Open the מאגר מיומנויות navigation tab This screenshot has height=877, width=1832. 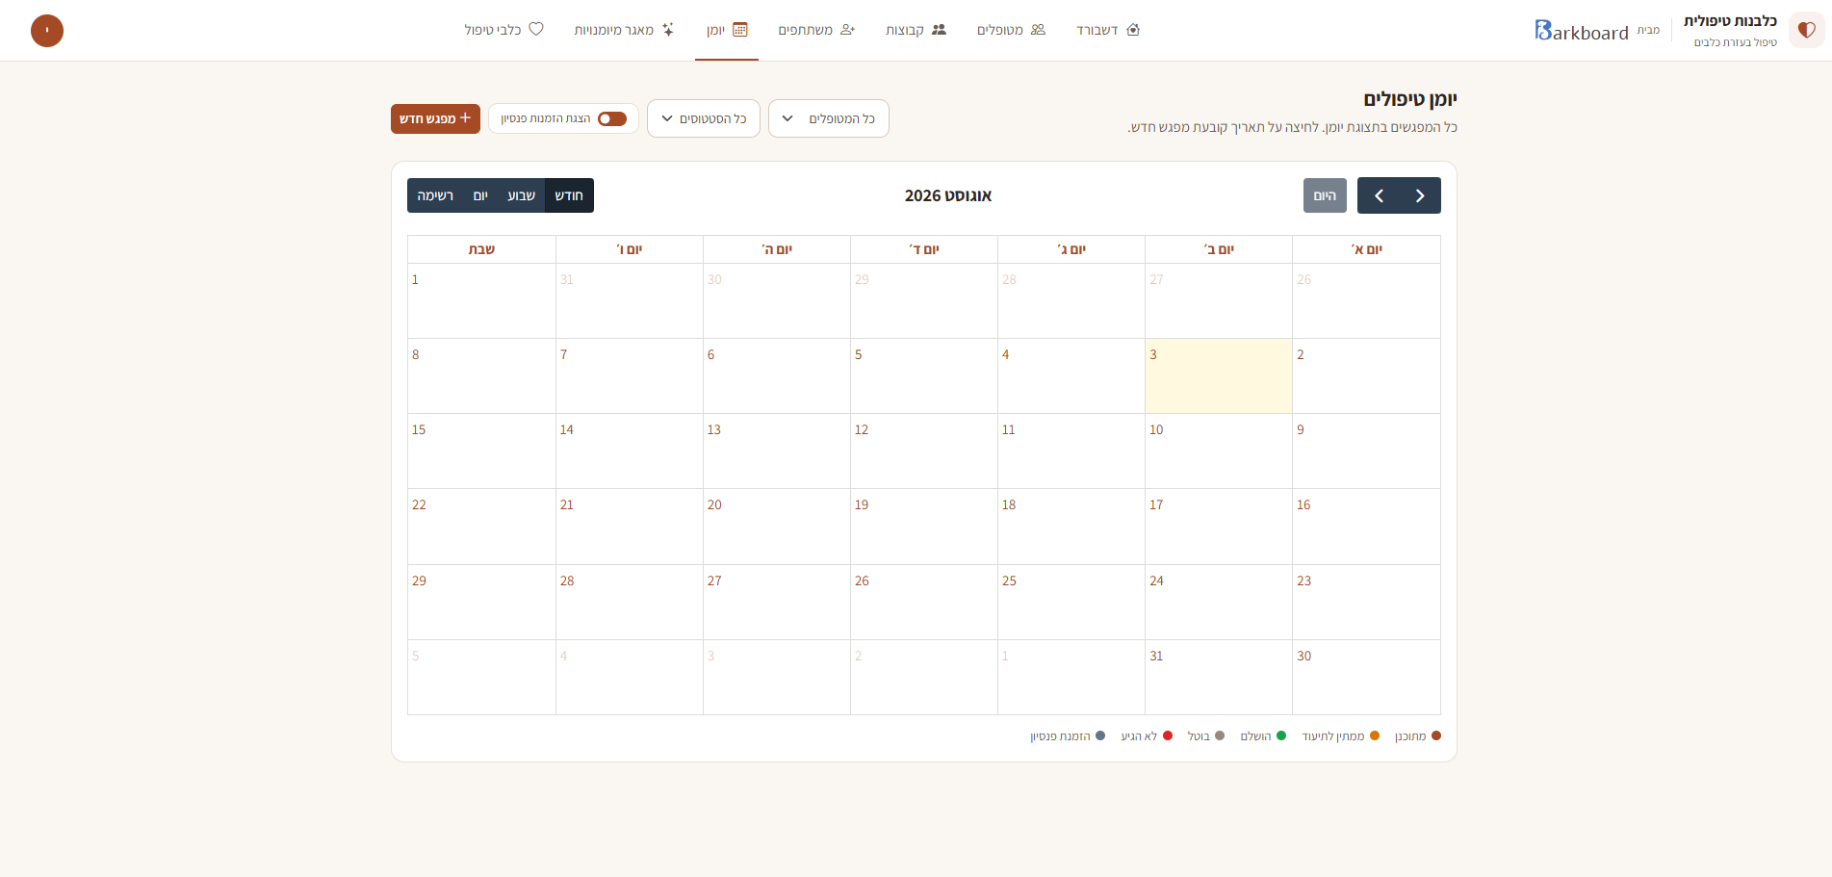point(625,30)
